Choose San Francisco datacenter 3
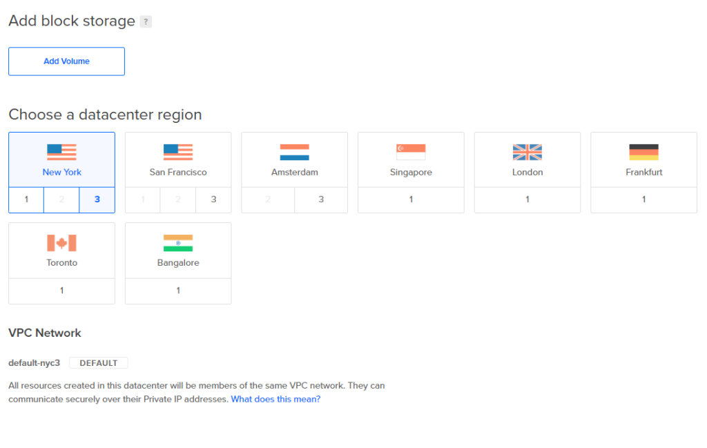 213,199
